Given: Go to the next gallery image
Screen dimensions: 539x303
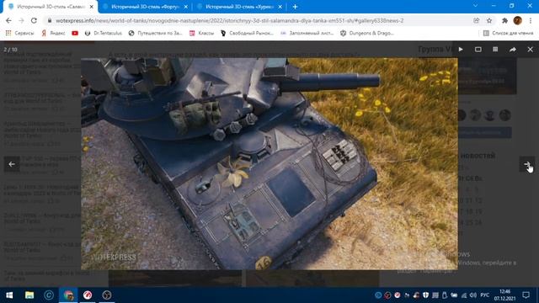Looking at the screenshot, I should click(x=526, y=164).
